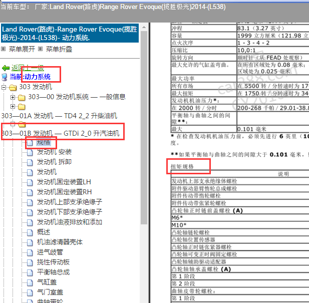Viewport: 309px width, 303px height.
Task: Open the 气缸盖 page
Action: [x=47, y=282]
